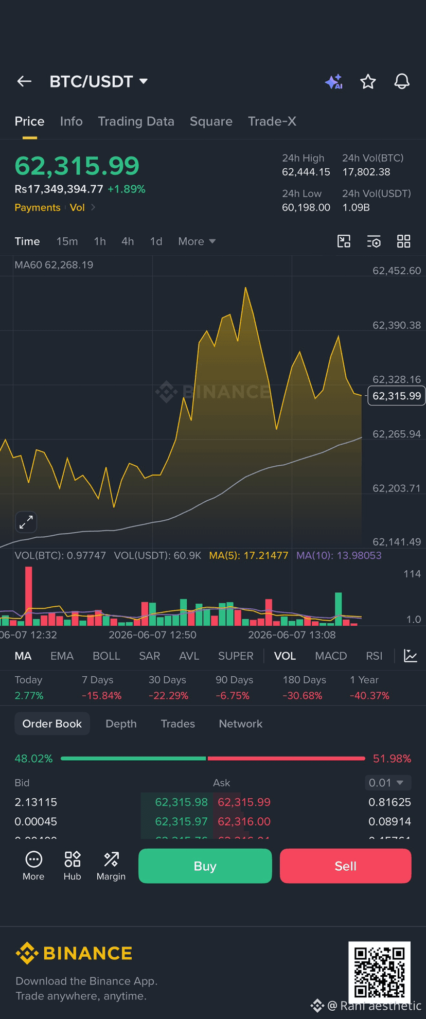Viewport: 426px width, 1019px height.
Task: Expand the chevron beside Vol
Action: click(x=93, y=207)
